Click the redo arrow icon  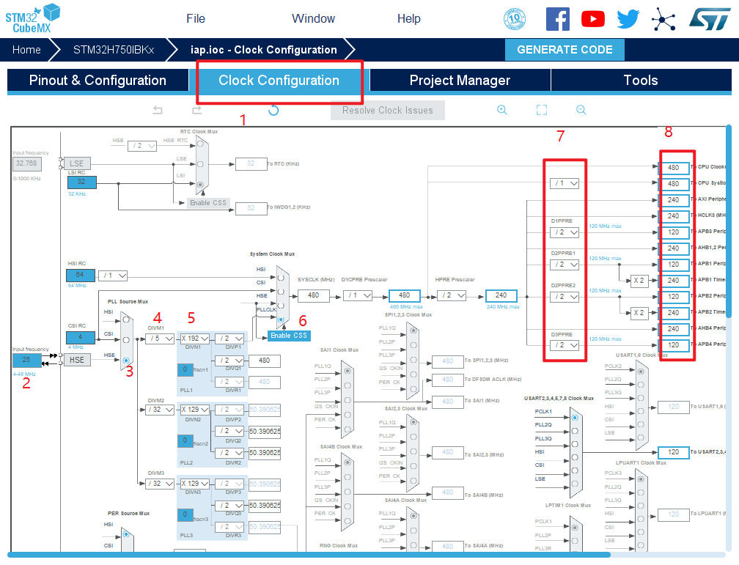coord(196,111)
